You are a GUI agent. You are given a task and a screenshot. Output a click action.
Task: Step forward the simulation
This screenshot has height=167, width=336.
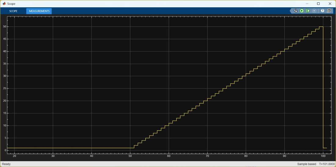(308, 11)
